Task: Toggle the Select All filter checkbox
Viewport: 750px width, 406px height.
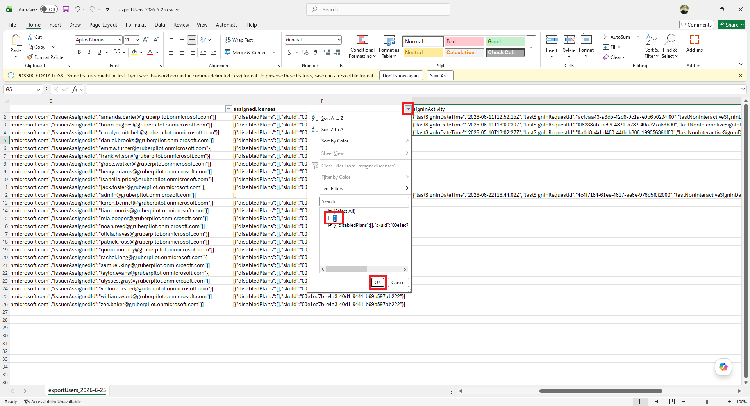Action: click(x=330, y=211)
